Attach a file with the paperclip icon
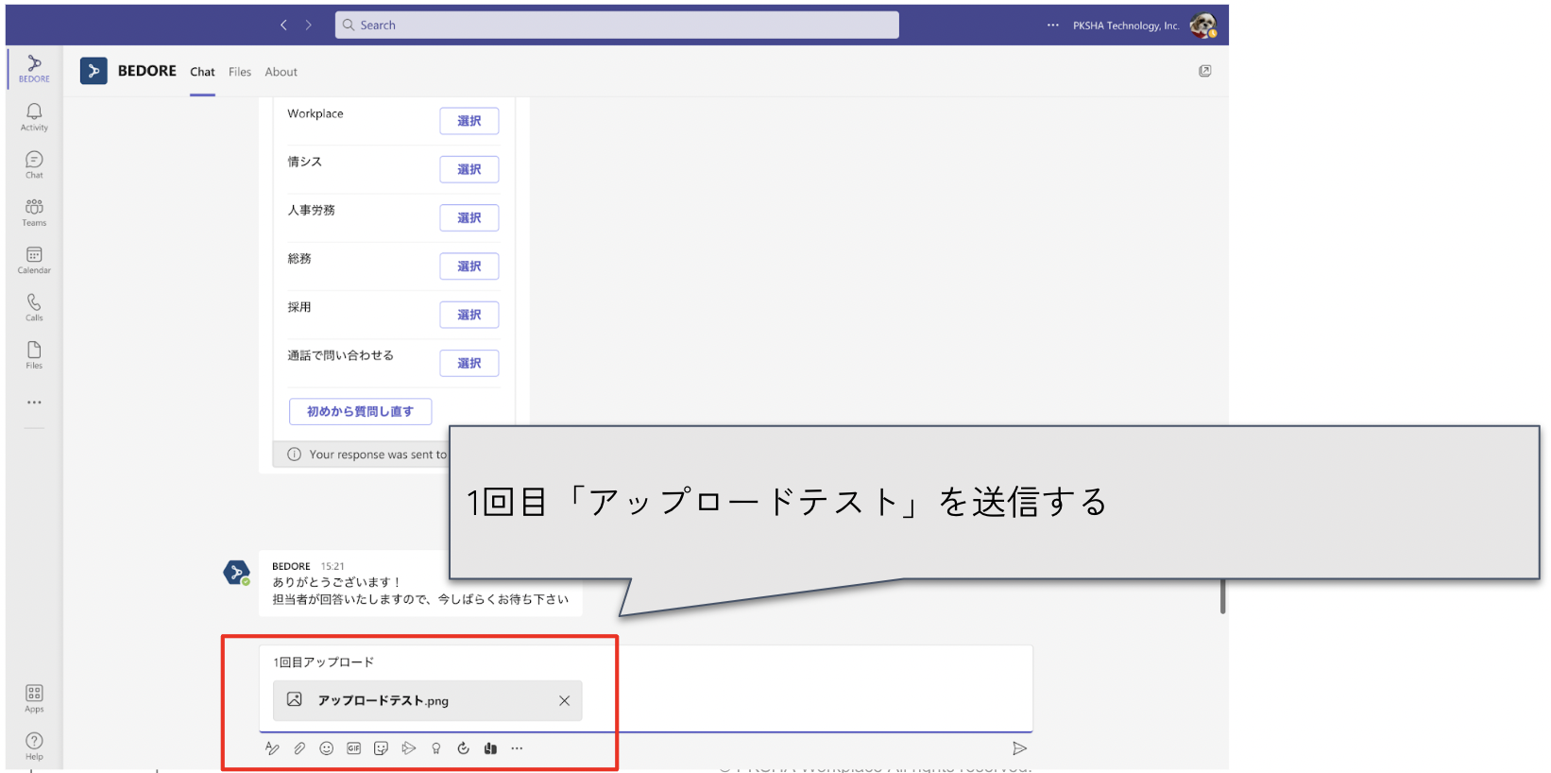 [299, 748]
